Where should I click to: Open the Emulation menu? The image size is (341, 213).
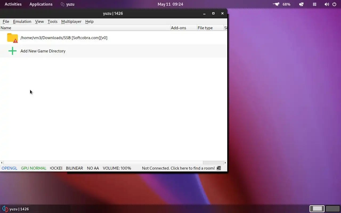pos(22,22)
